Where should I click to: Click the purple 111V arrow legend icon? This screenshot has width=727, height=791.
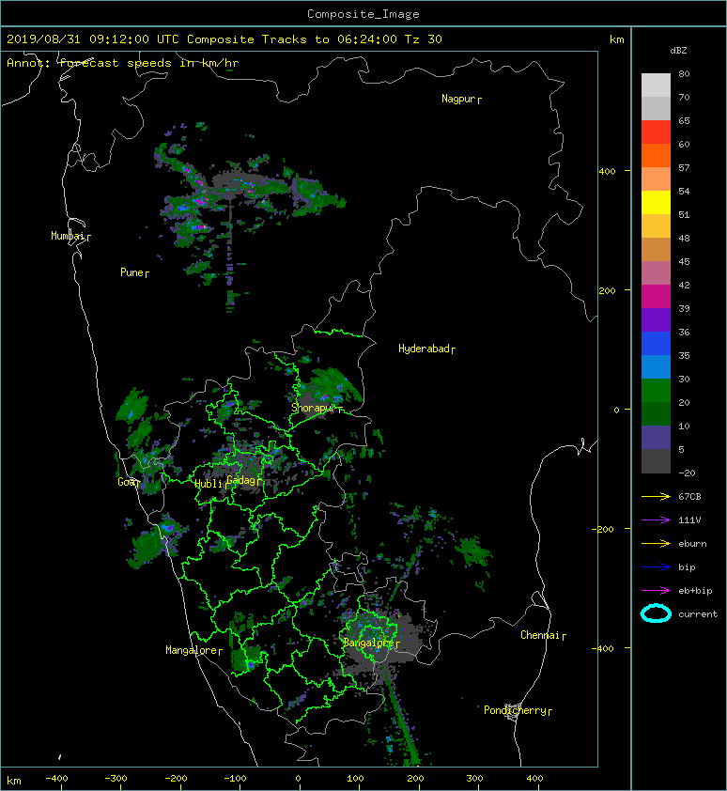click(656, 520)
